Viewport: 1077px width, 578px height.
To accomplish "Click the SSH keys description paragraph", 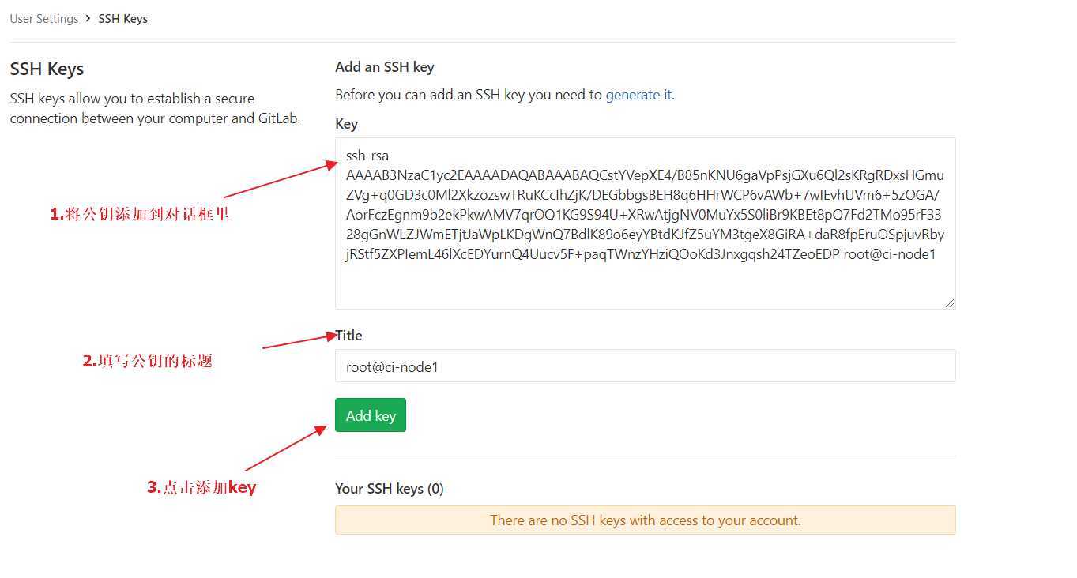I will (155, 109).
